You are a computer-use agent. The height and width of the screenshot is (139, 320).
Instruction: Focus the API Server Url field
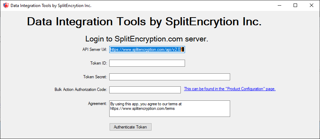(x=147, y=49)
